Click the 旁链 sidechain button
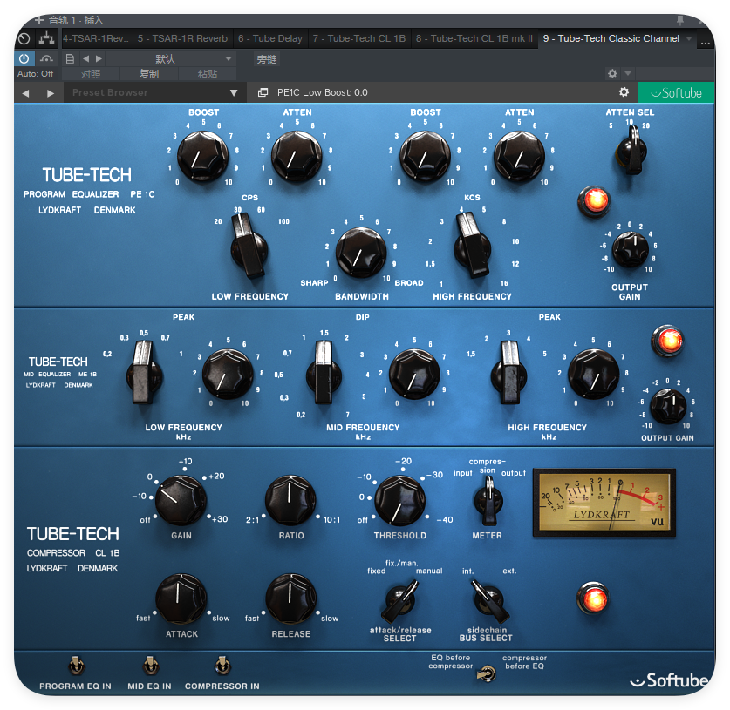Screen dimensions: 730x710 [x=267, y=59]
